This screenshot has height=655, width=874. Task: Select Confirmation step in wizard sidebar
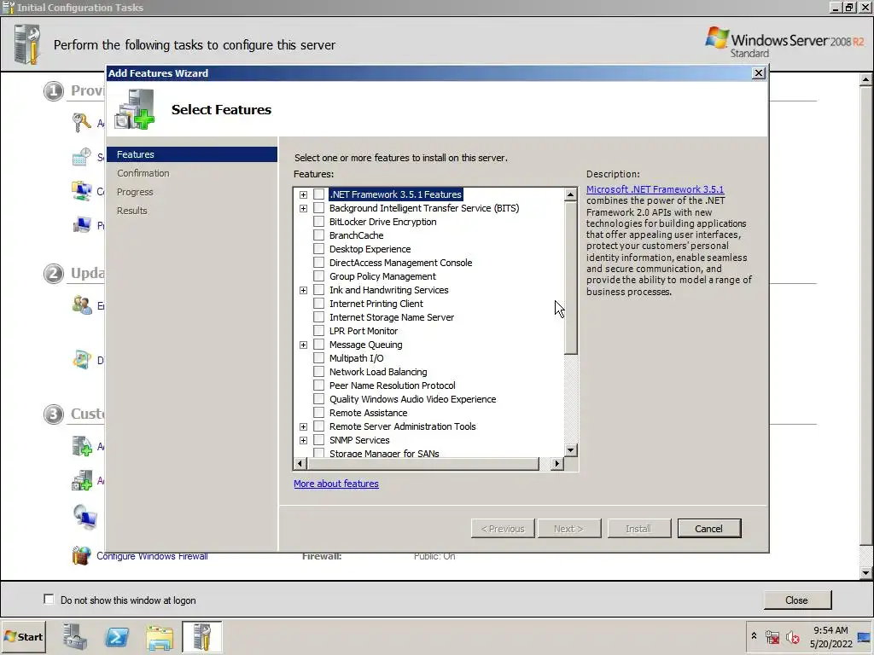pos(143,173)
